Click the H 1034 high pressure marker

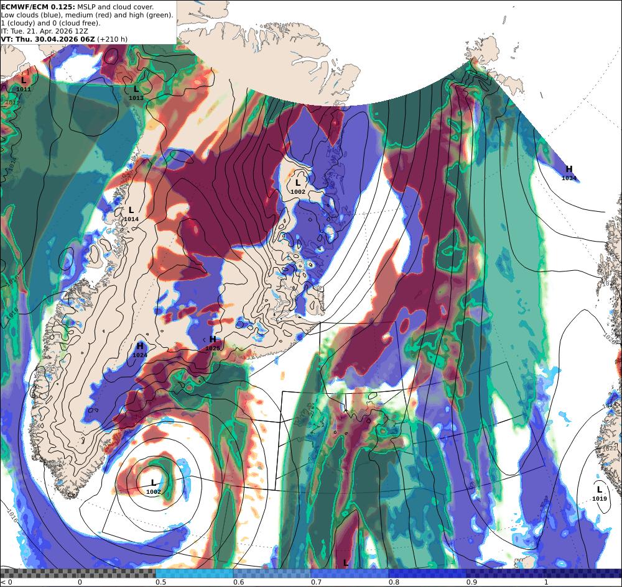569,173
